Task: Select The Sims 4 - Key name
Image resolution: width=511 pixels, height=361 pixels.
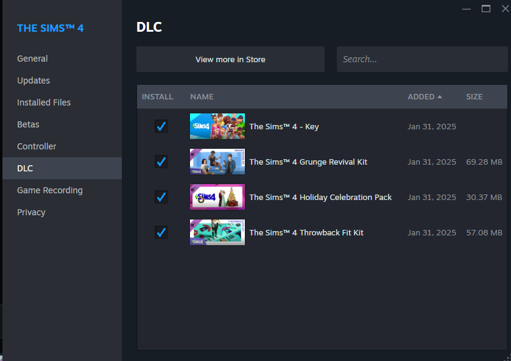Action: point(284,127)
